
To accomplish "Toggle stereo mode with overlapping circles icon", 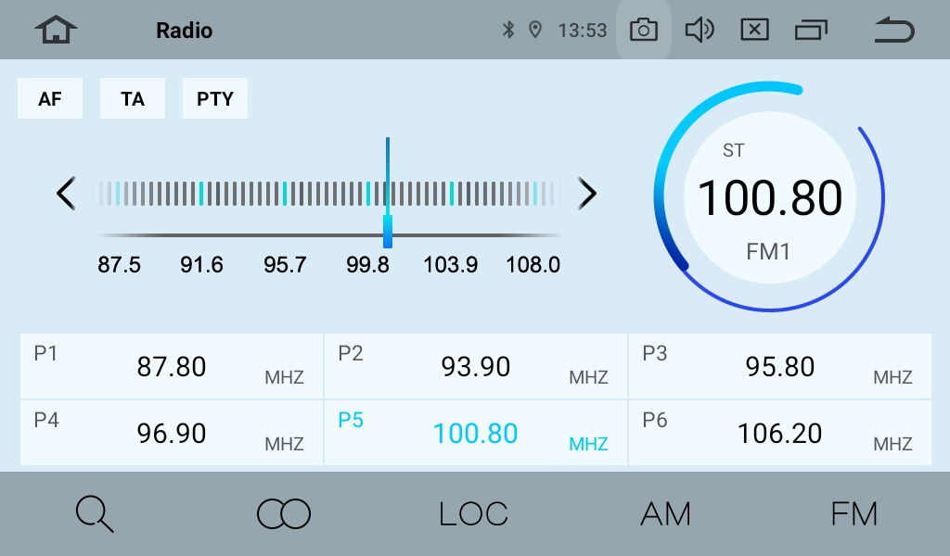I will (x=284, y=513).
